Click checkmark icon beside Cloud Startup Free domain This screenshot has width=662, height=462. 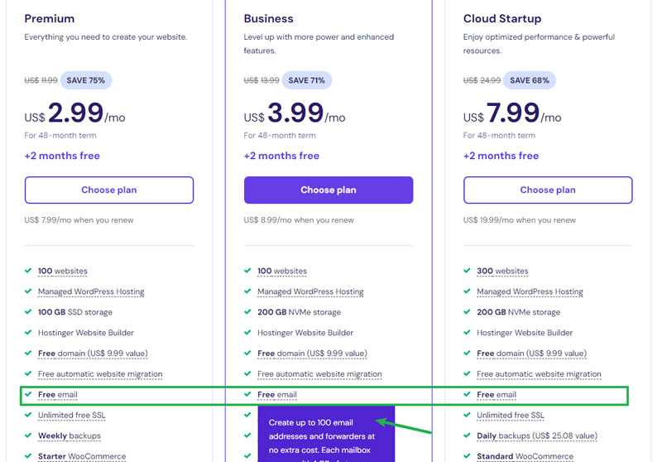[x=467, y=353]
